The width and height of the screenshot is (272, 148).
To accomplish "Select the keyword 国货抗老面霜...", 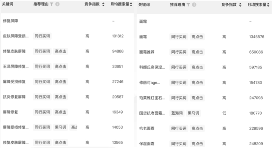I will pyautogui.click(x=152, y=113).
